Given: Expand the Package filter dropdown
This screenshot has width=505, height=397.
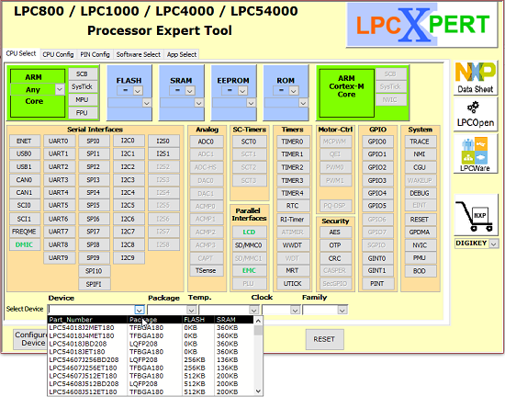Looking at the screenshot, I should click(x=191, y=310).
